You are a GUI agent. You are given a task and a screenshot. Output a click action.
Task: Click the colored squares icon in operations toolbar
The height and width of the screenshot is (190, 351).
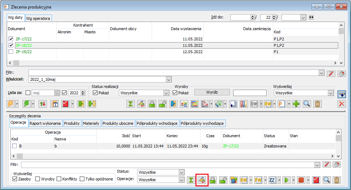point(234,180)
